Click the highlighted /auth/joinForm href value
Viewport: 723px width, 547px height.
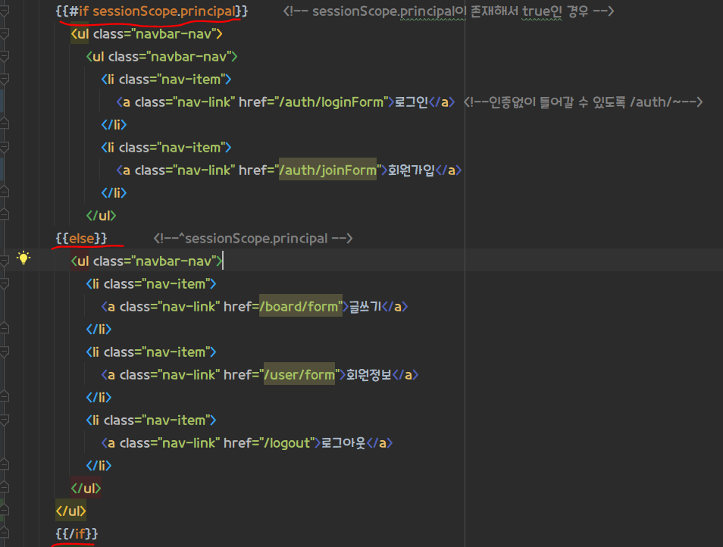coord(328,170)
